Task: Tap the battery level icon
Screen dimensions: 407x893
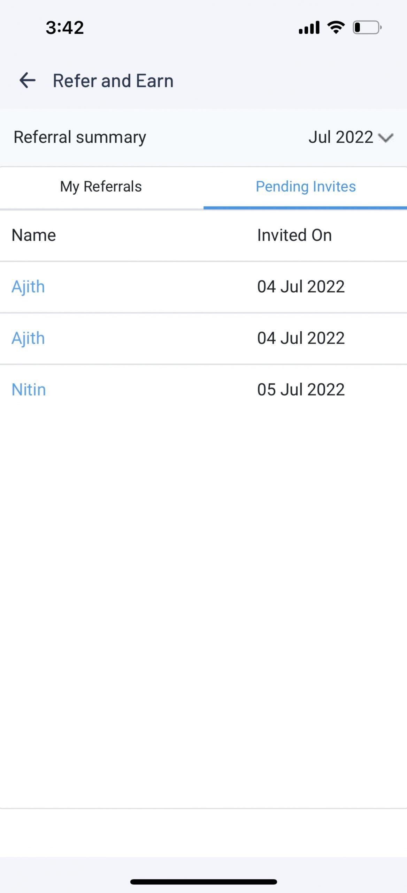Action: [367, 28]
